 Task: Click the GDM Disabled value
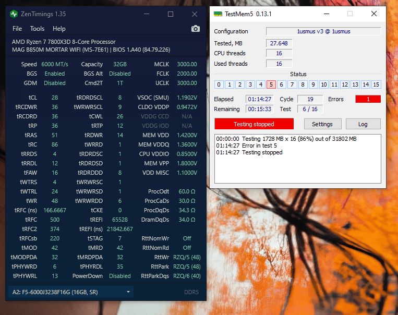pos(55,83)
